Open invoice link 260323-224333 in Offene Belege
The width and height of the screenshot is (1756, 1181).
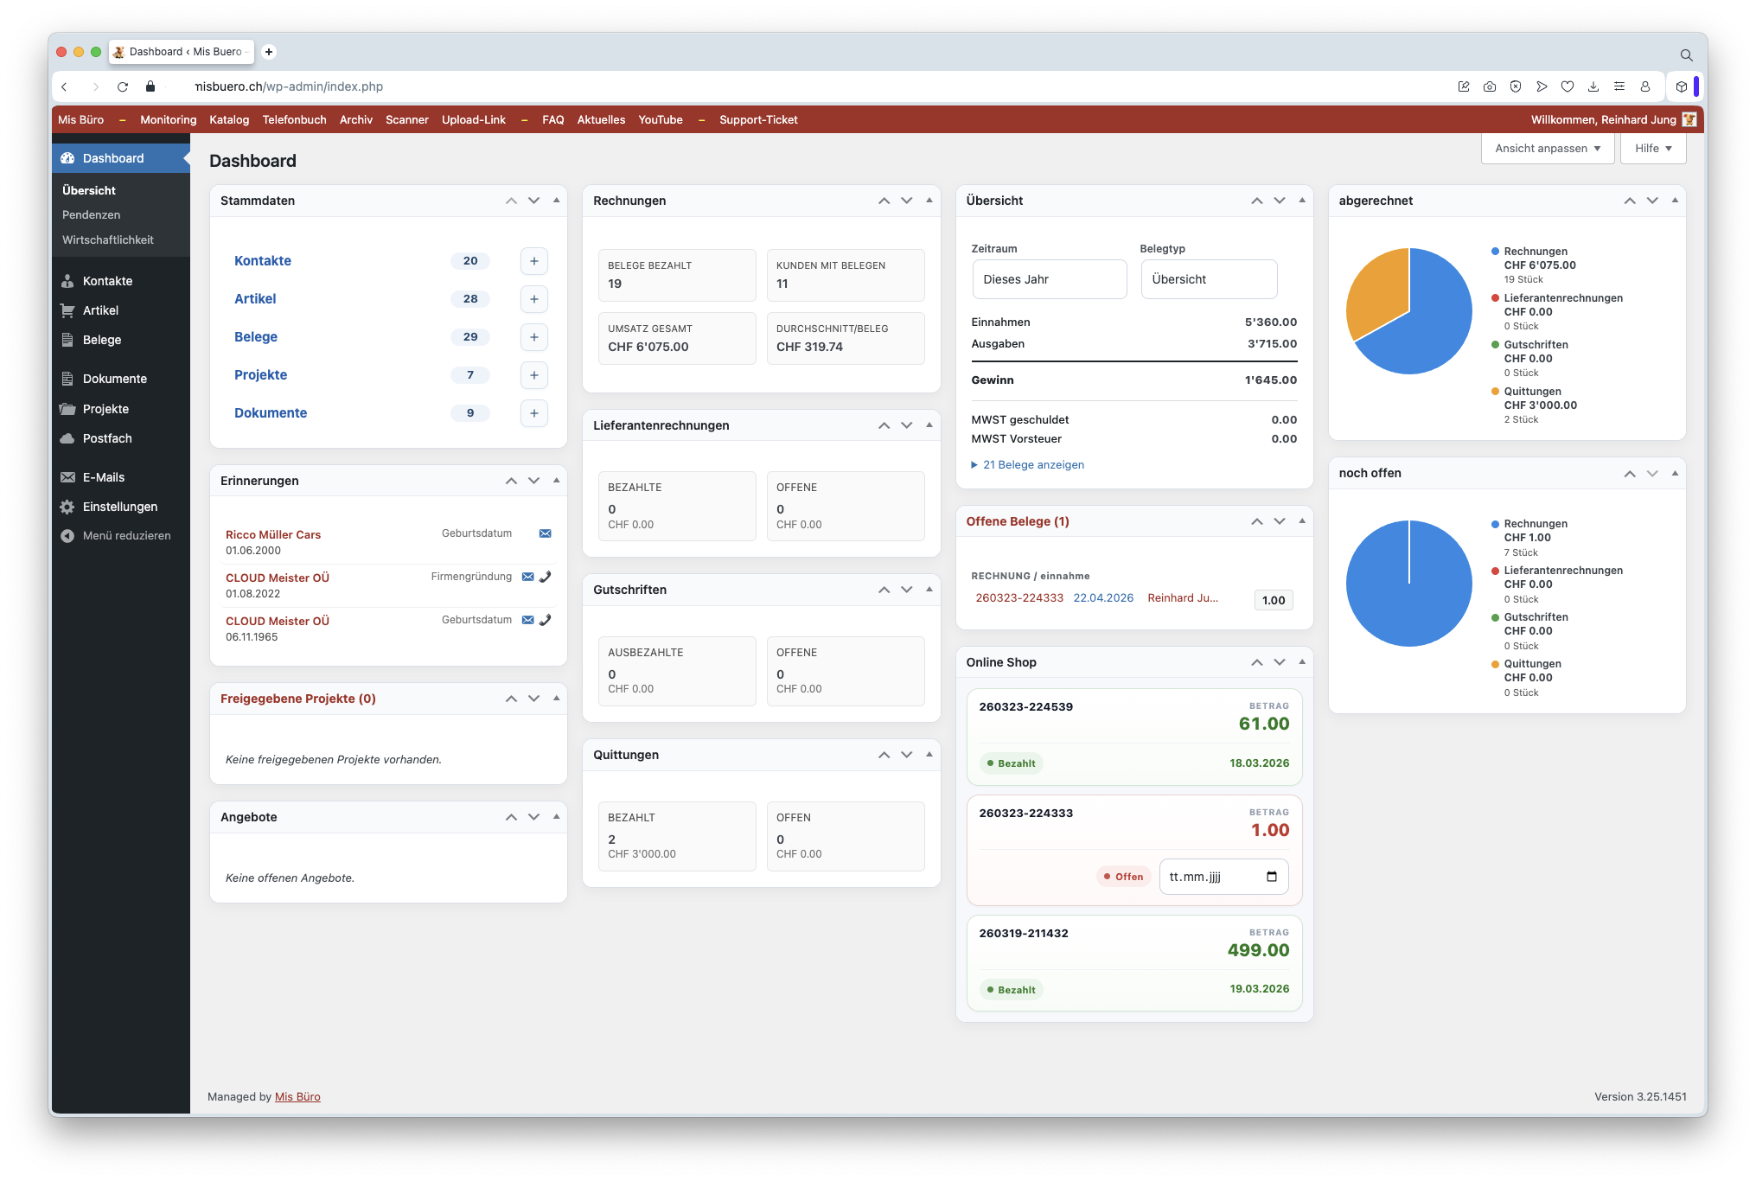1018,598
